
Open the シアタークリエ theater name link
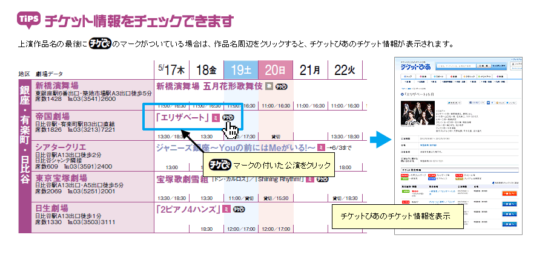61,147
